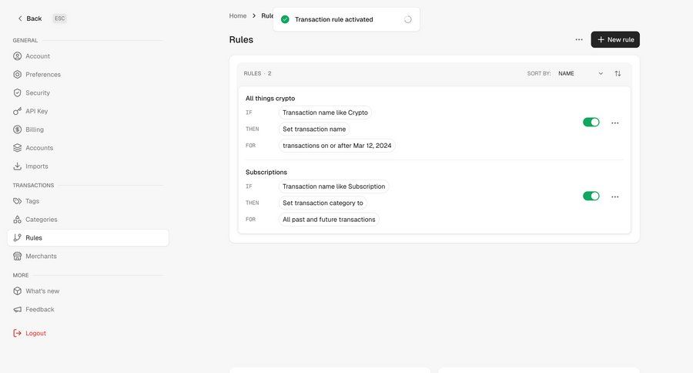Click the red Logout arrow icon
The image size is (693, 373).
point(17,333)
